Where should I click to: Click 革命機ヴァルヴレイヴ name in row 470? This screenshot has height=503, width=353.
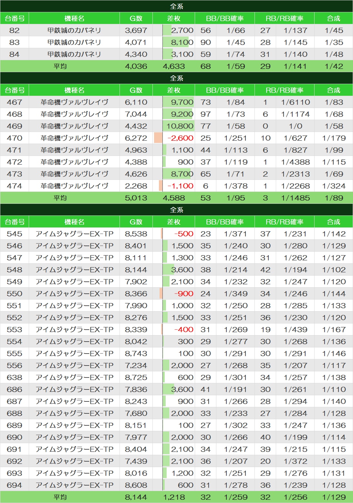pos(74,138)
